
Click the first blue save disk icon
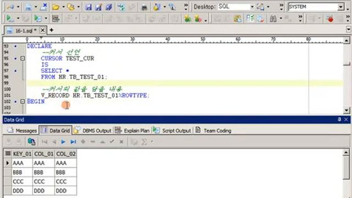pyautogui.click(x=88, y=7)
